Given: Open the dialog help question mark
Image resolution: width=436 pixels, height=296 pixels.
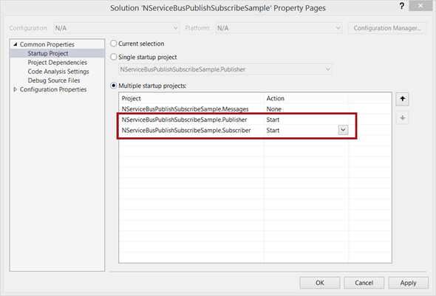Looking at the screenshot, I should click(401, 6).
